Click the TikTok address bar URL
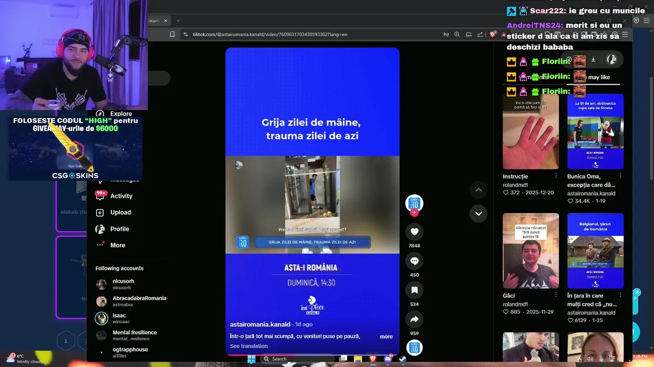 coord(270,34)
